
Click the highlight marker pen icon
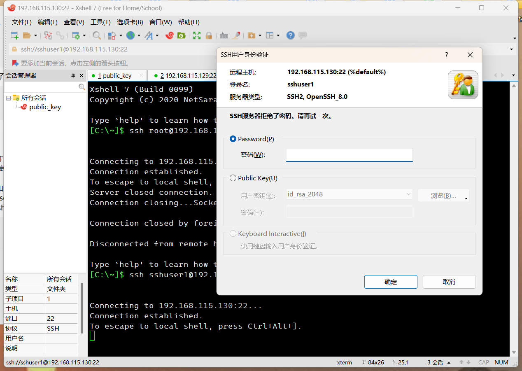tap(236, 35)
